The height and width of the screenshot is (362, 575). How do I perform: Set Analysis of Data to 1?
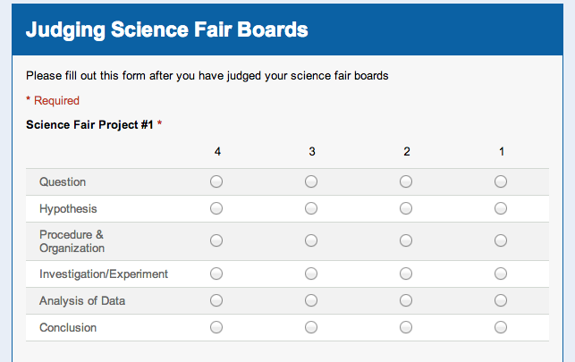[501, 300]
